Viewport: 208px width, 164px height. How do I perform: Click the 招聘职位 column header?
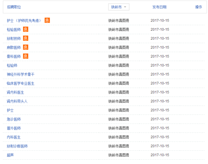[x=14, y=7]
